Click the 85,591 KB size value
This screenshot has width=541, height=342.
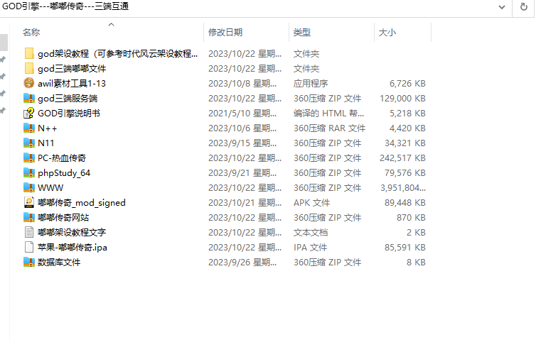click(405, 248)
